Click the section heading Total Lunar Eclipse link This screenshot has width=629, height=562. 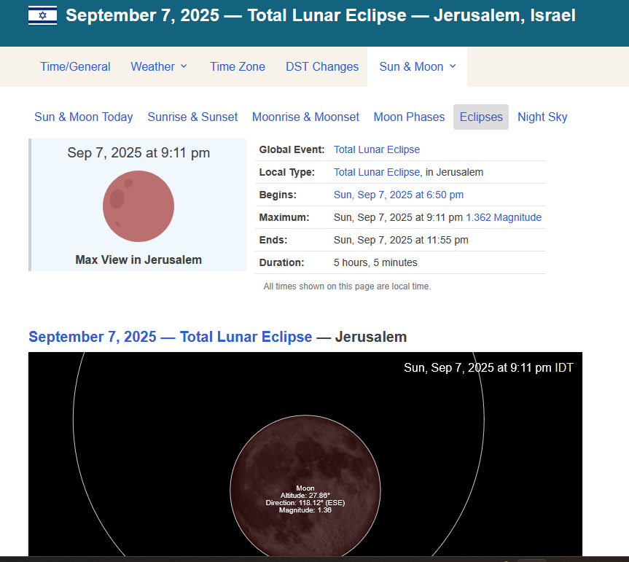tap(170, 337)
